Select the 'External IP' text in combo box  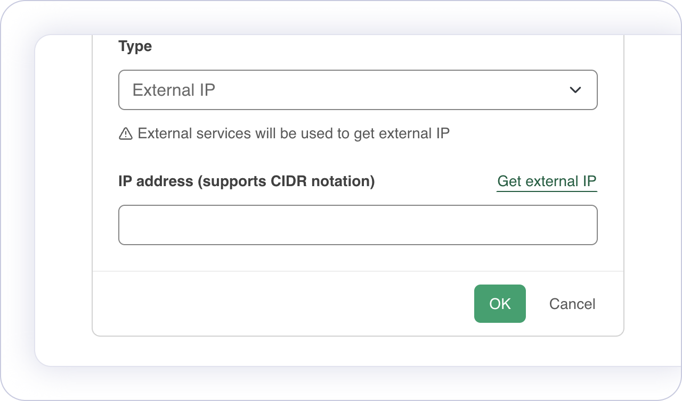point(174,90)
